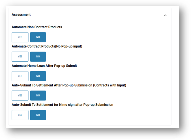This screenshot has height=140, width=191.
Task: Choose NO for Nimo sign Auto-Submit
Action: tap(38, 115)
